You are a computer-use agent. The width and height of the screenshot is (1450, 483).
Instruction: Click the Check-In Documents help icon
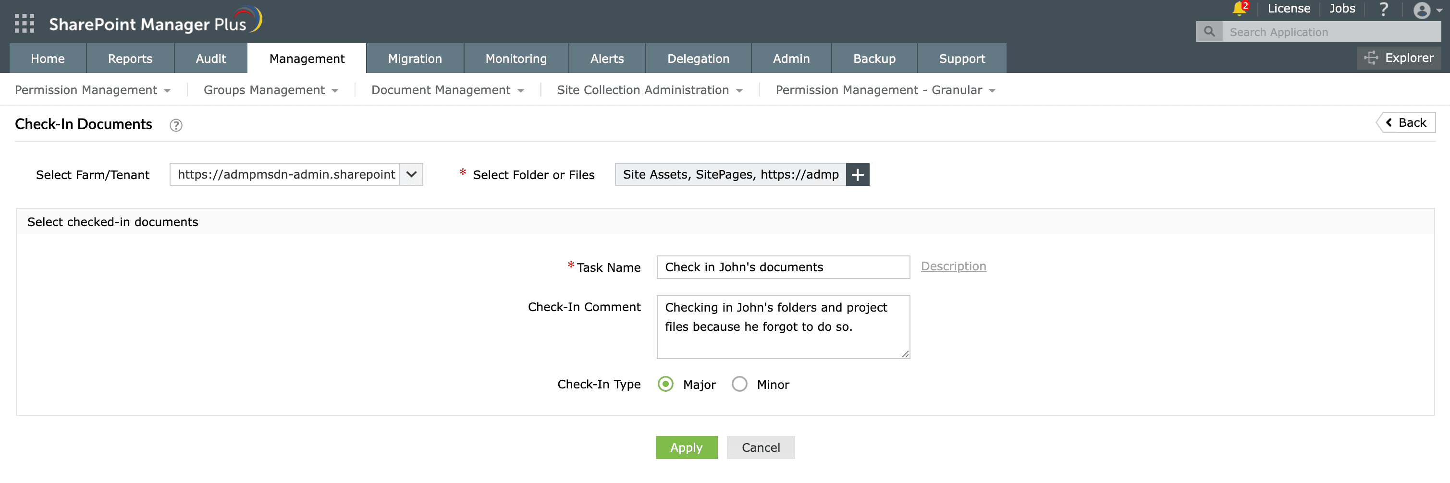click(176, 125)
